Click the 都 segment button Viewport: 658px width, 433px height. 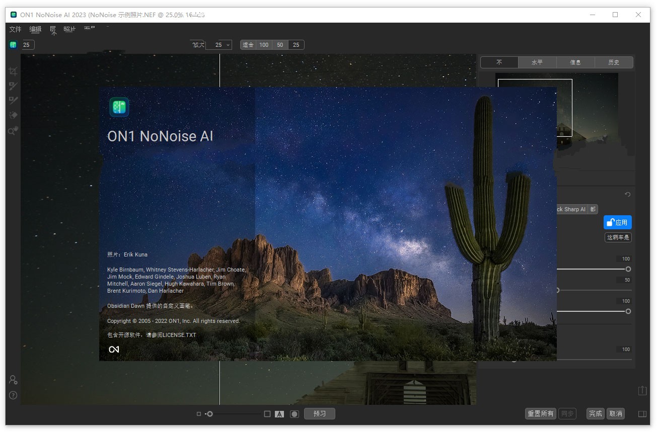point(593,209)
